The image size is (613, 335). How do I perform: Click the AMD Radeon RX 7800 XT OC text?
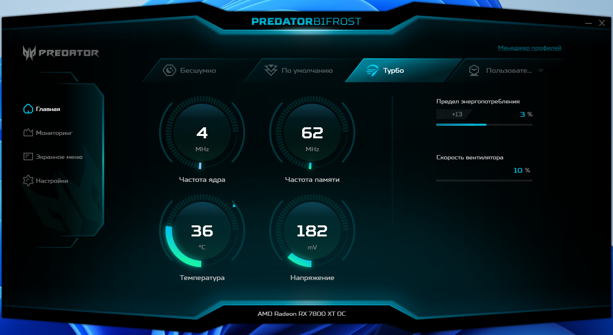point(302,314)
